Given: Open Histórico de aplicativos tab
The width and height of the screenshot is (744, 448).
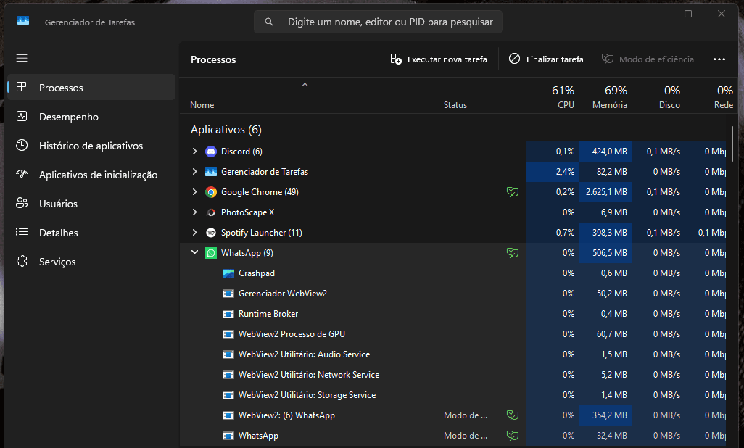Looking at the screenshot, I should click(x=91, y=146).
